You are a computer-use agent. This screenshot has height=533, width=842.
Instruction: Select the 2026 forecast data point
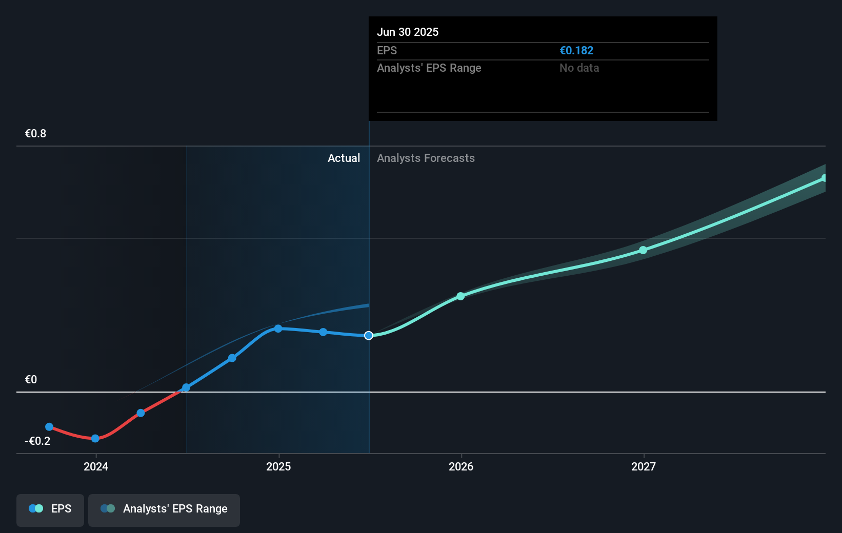[461, 296]
